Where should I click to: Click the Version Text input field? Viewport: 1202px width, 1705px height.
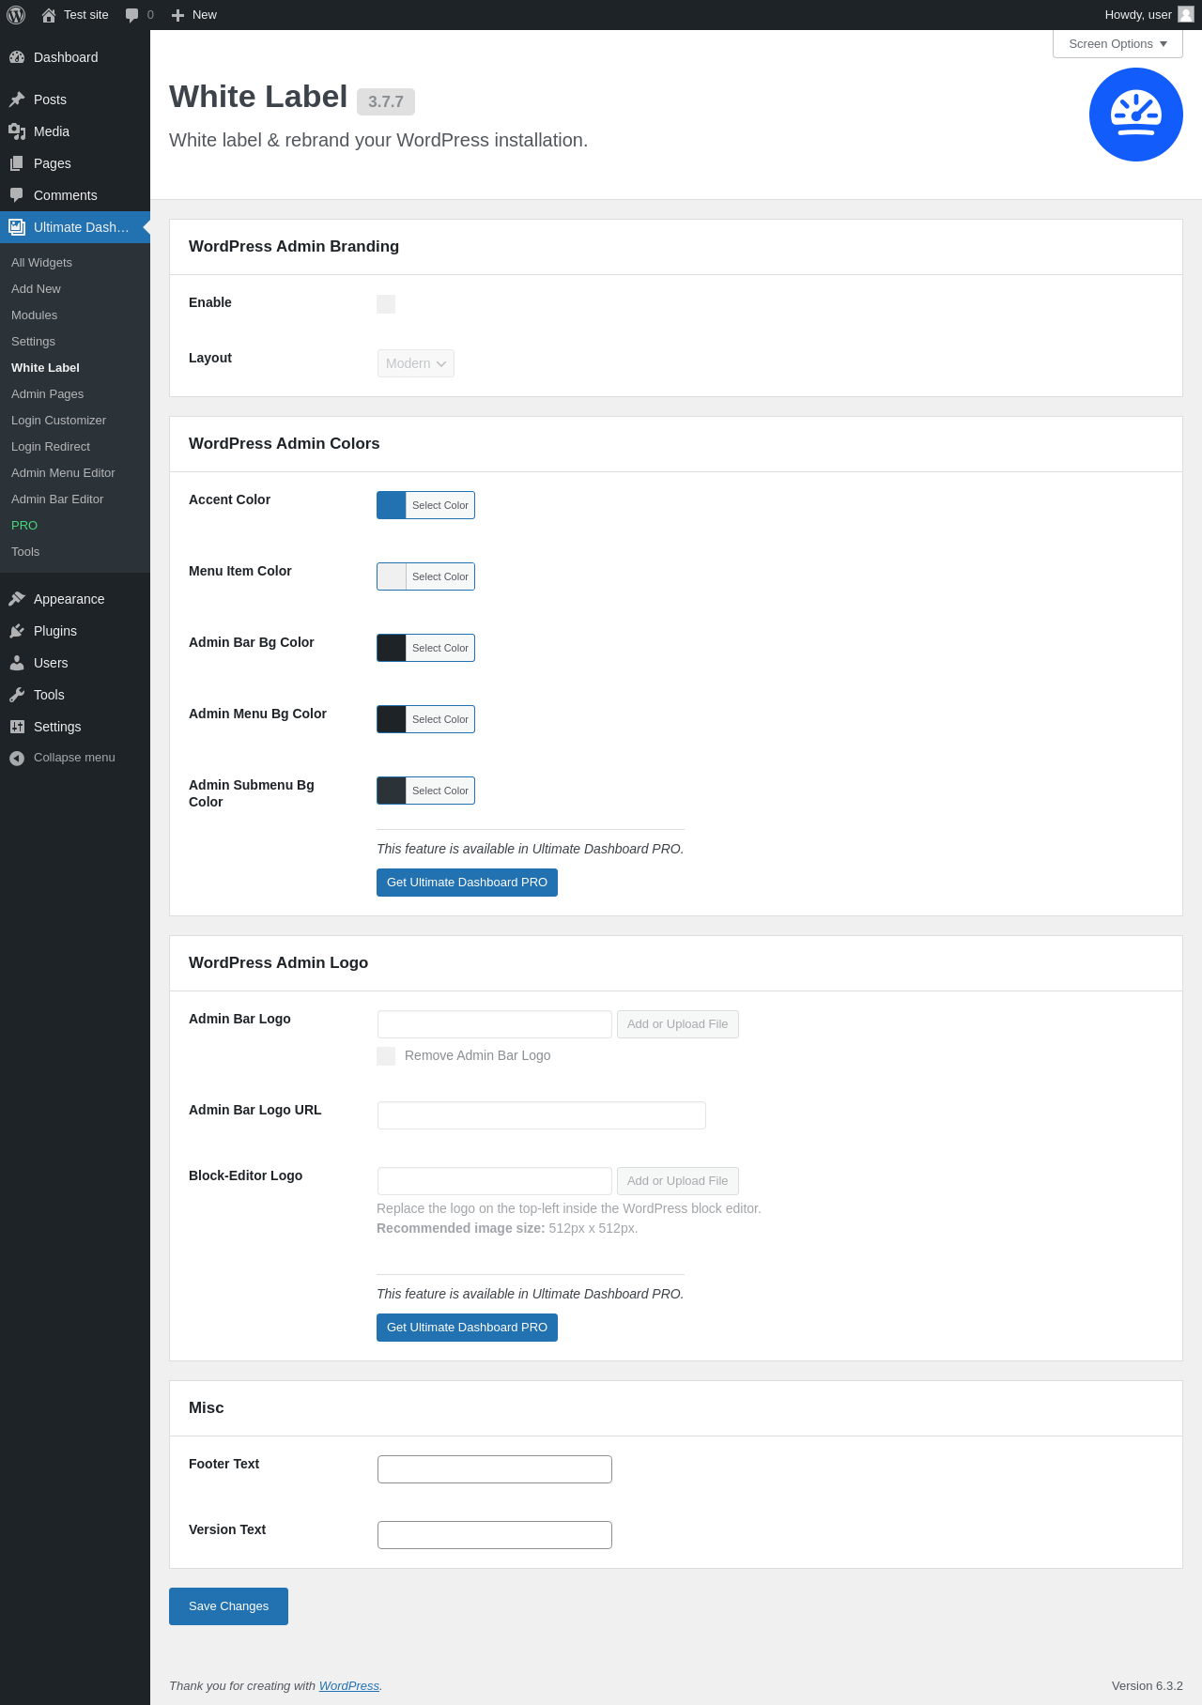tap(495, 1535)
